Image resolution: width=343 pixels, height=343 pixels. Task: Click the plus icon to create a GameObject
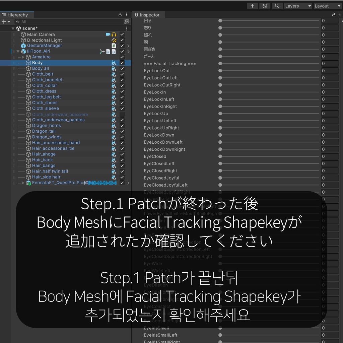[3, 21]
